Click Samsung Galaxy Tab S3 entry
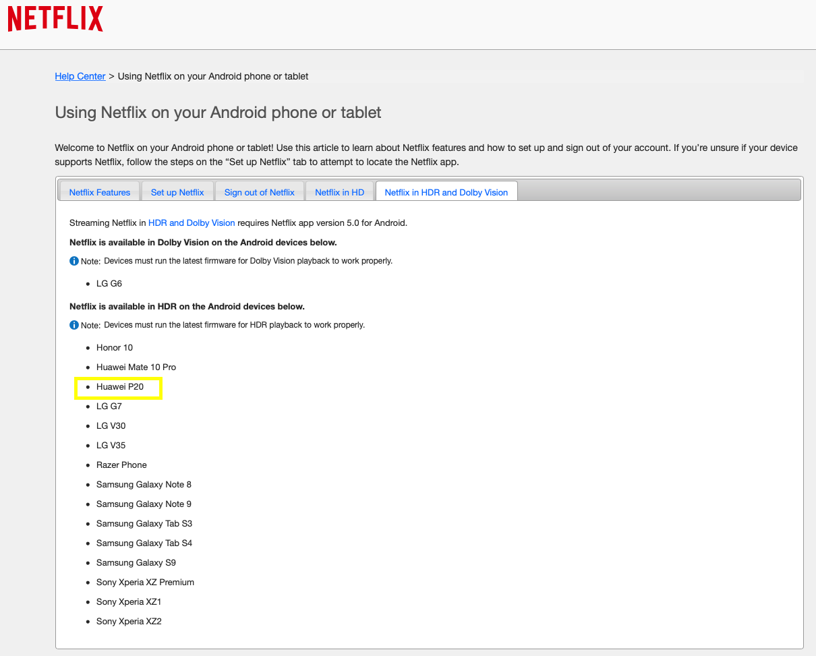Viewport: 816px width, 656px height. [144, 524]
